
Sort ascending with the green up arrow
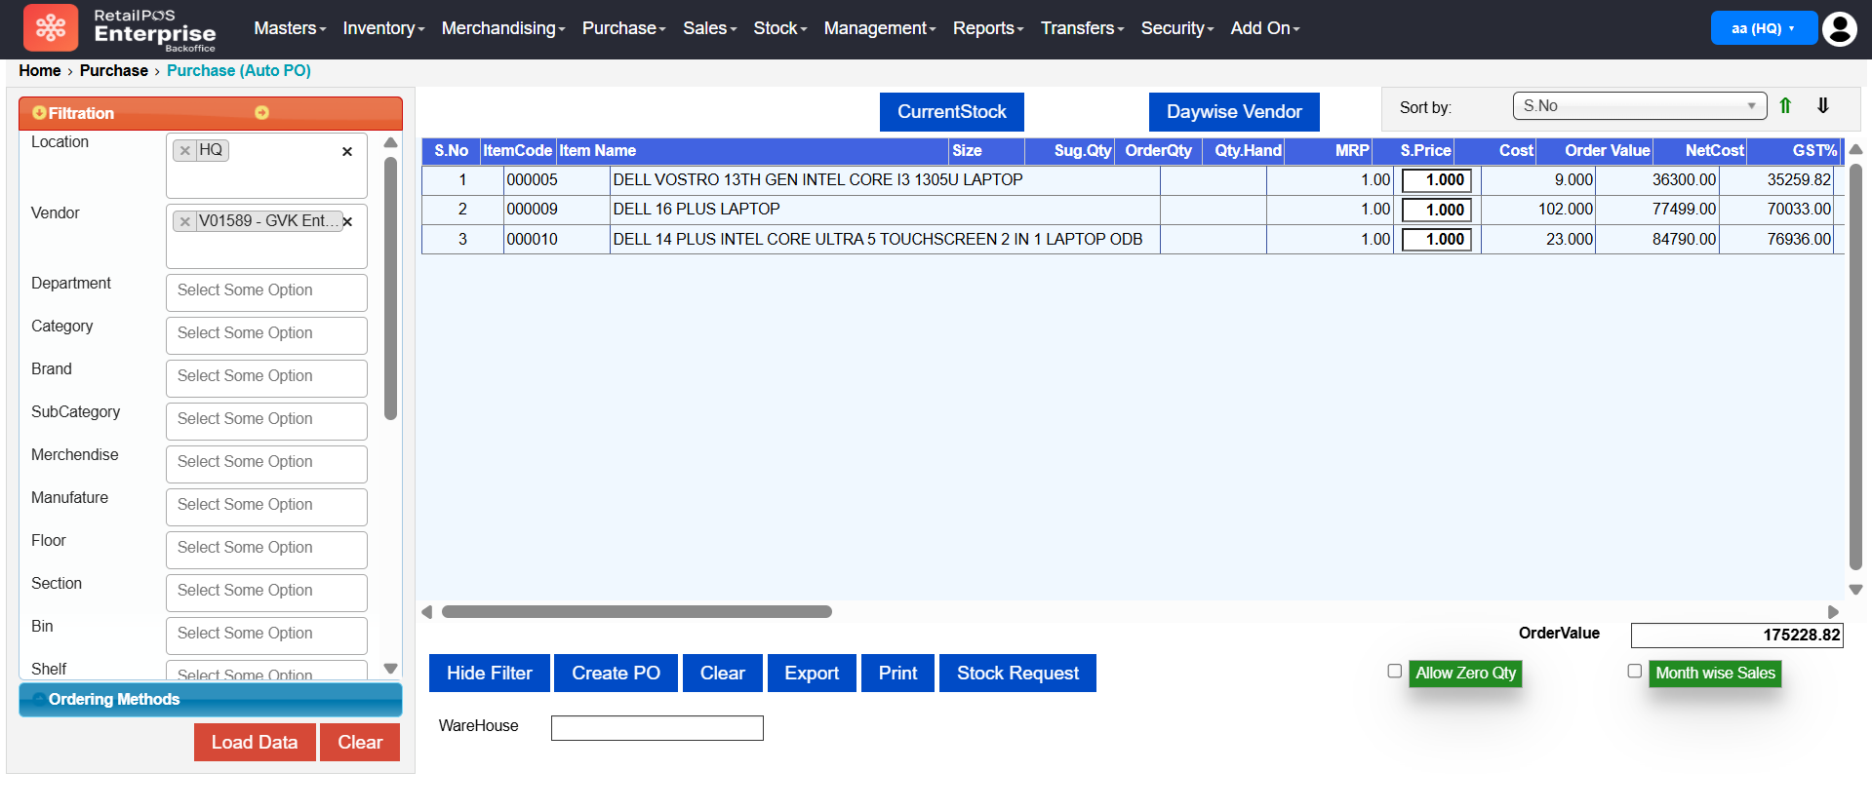pyautogui.click(x=1785, y=106)
